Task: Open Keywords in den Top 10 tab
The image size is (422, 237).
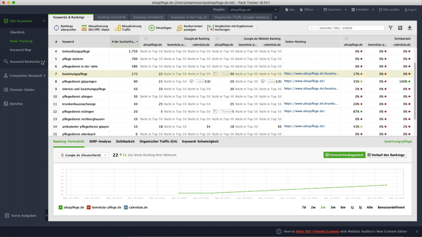Action: pos(189,17)
